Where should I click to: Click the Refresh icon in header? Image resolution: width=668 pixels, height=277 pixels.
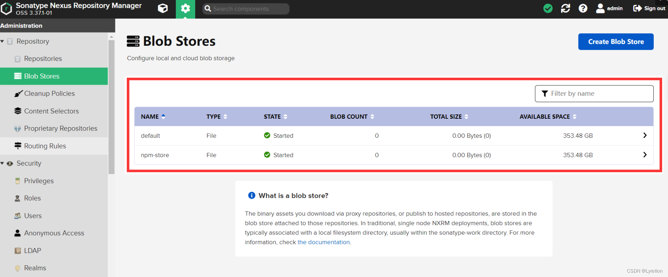565,8
